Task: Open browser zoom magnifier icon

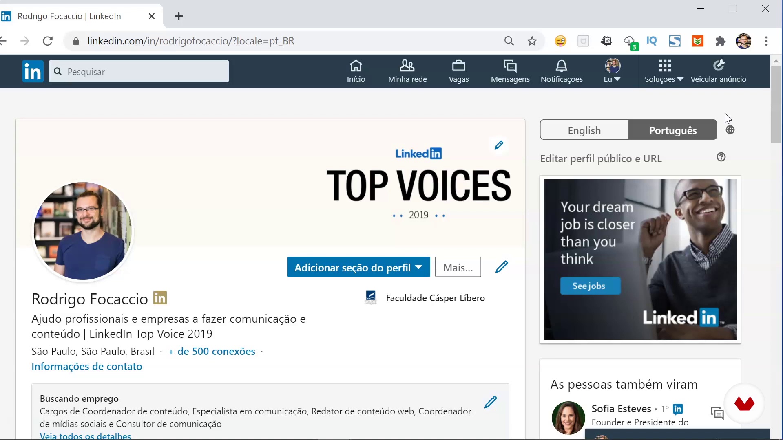Action: (509, 41)
